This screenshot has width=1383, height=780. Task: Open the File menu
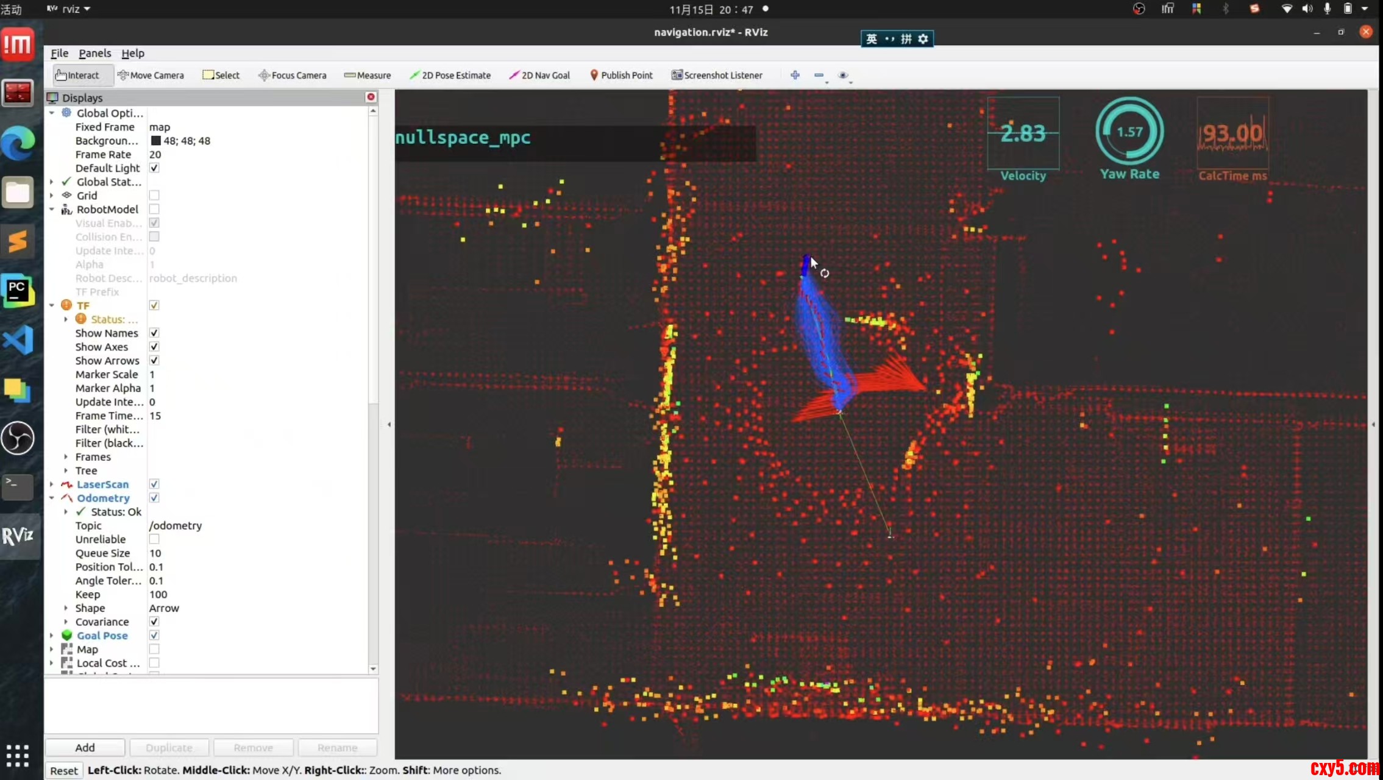click(x=59, y=53)
